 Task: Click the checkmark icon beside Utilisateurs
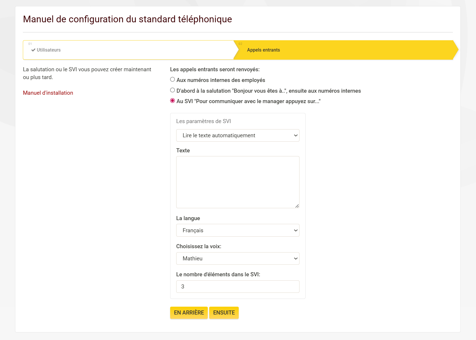point(33,50)
